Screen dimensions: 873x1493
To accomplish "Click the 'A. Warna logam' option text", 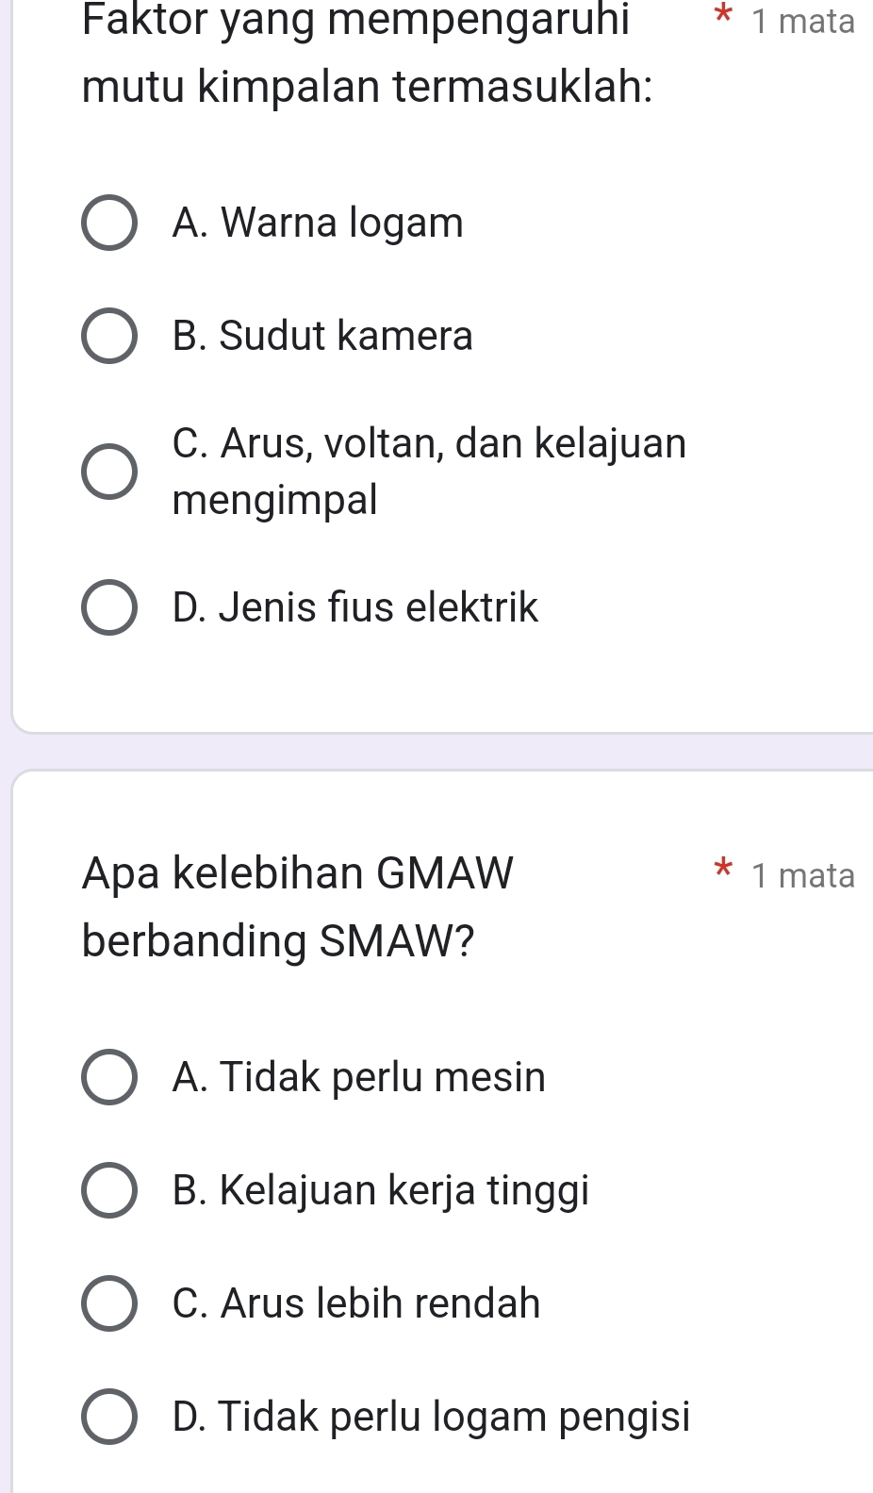I will (319, 224).
